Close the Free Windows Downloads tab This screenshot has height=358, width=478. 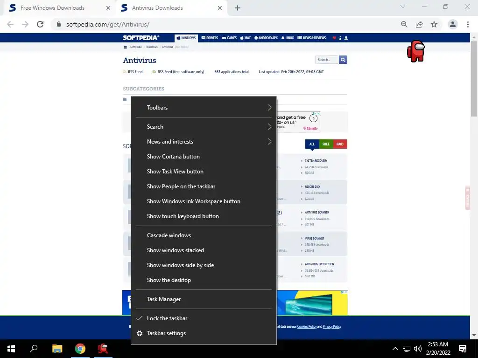point(108,8)
